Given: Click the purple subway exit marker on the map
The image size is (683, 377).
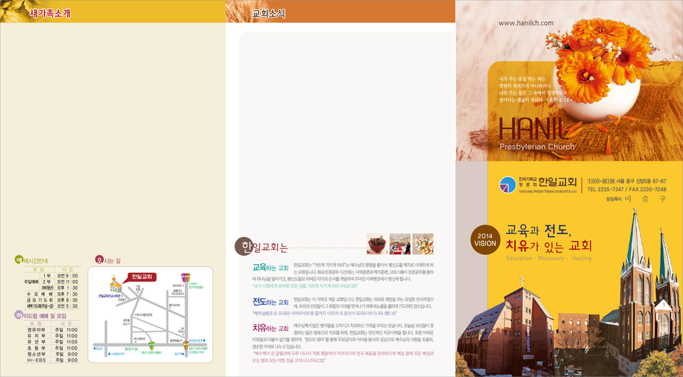Looking at the screenshot, I should [184, 276].
